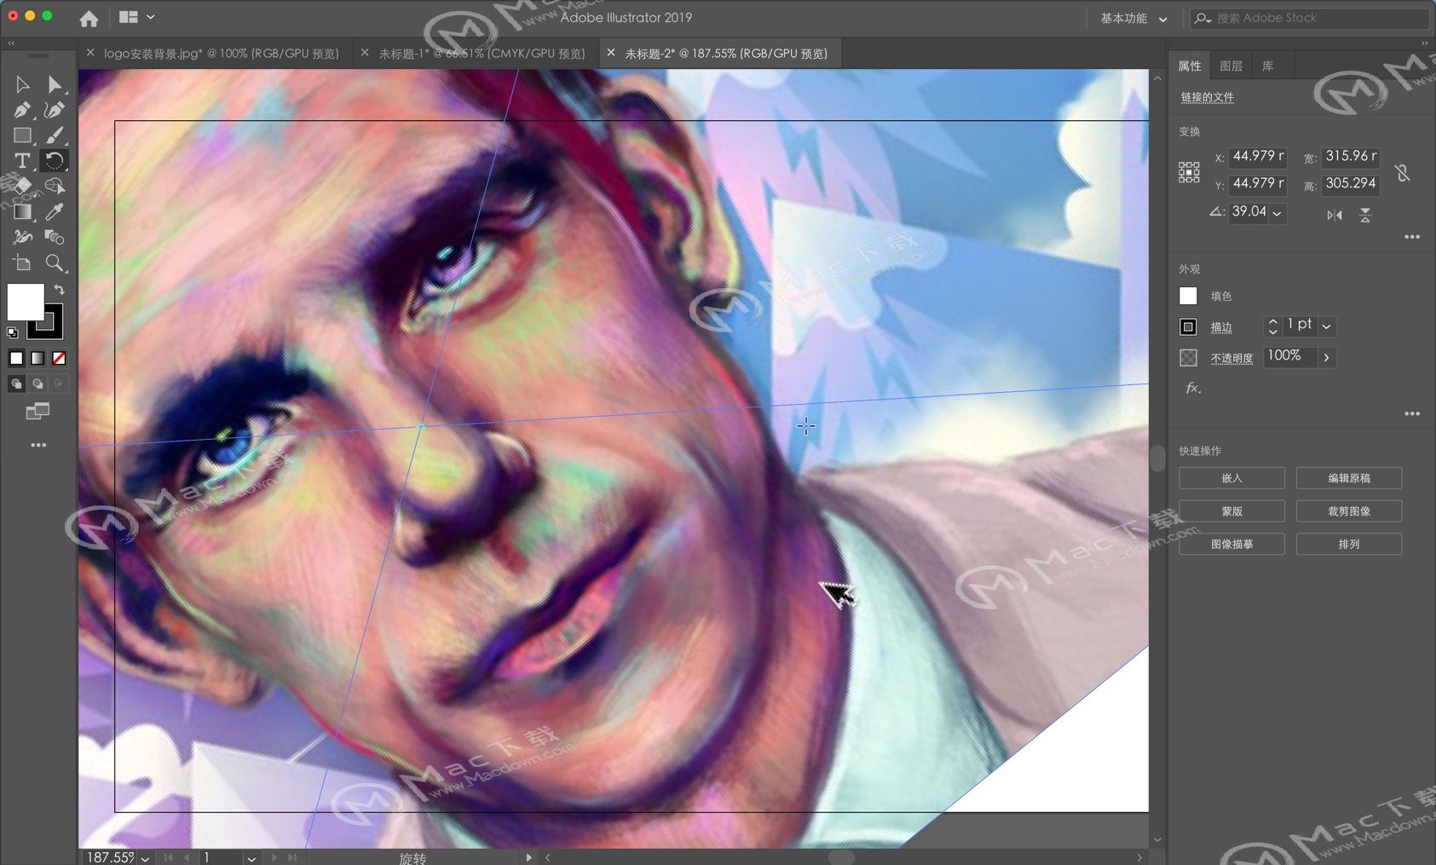Open the artboard number dropdown
Image resolution: width=1436 pixels, height=865 pixels.
click(251, 858)
